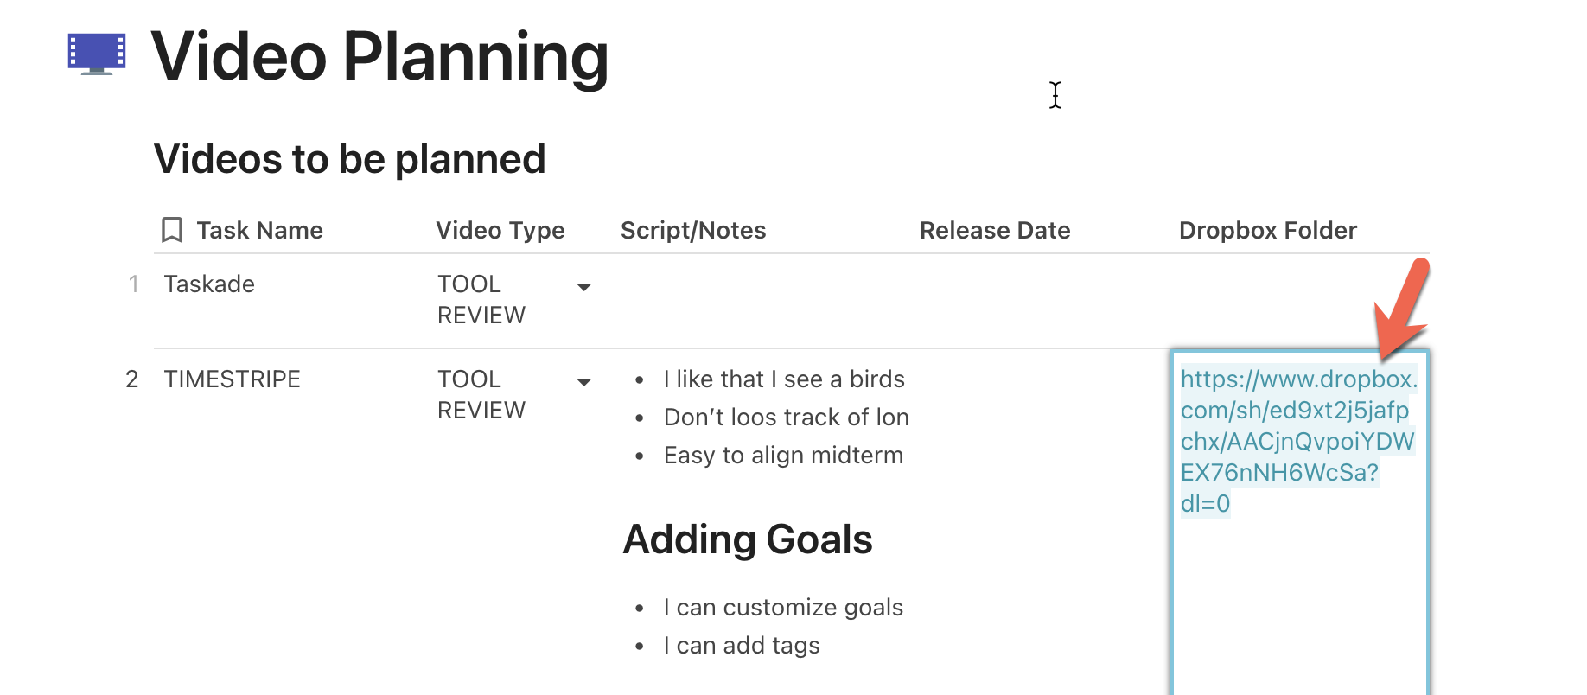Click the Taskade task name cell

point(209,284)
